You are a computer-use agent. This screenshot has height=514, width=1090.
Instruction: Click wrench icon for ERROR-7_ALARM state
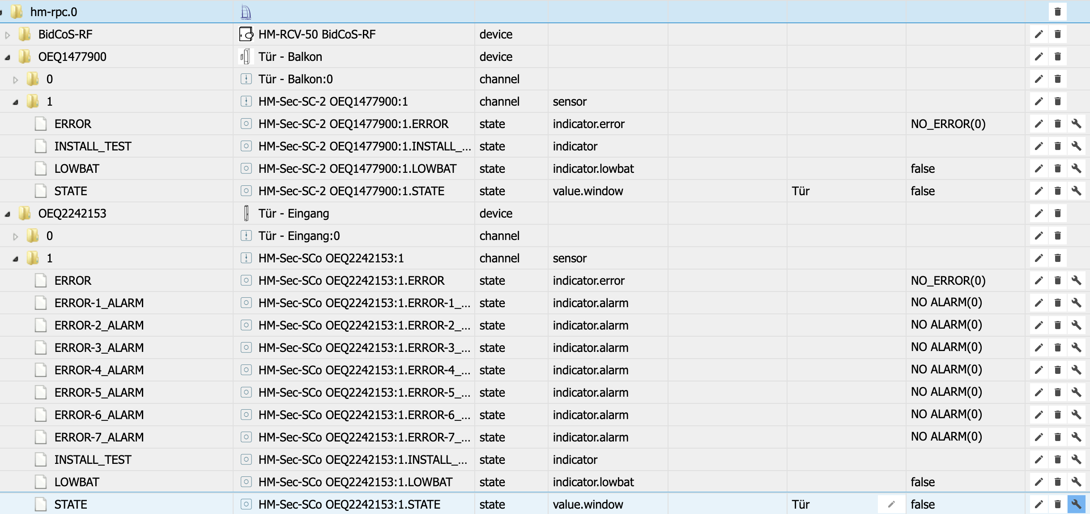1076,437
